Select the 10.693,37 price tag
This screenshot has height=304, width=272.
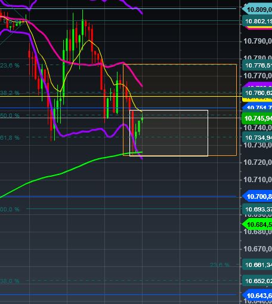pos(257,209)
